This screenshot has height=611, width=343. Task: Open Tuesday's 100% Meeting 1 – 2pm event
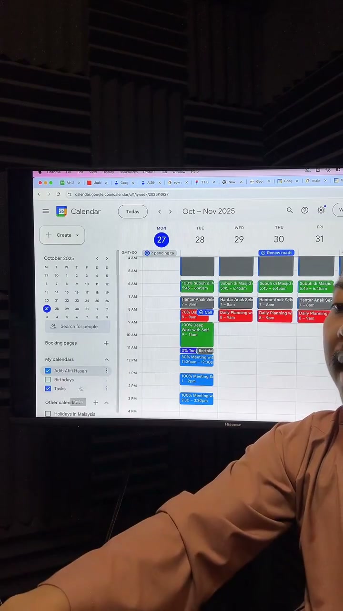click(197, 379)
